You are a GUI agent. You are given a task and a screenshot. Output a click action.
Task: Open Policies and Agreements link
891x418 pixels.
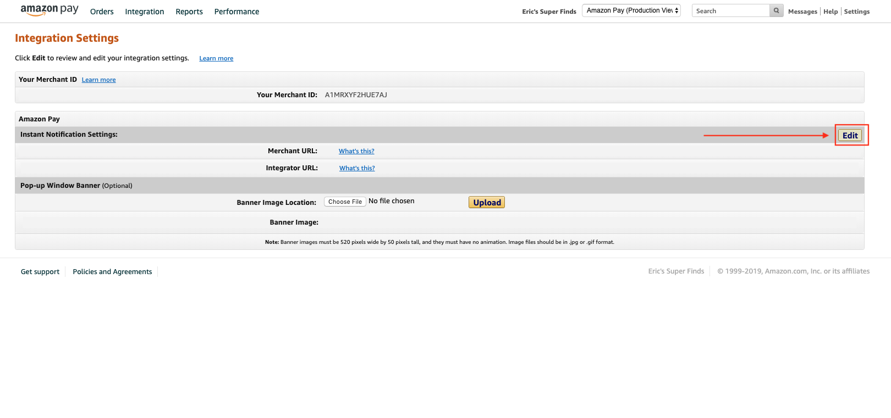[112, 271]
